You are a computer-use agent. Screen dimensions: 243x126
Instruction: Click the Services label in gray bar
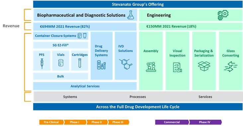(205, 97)
